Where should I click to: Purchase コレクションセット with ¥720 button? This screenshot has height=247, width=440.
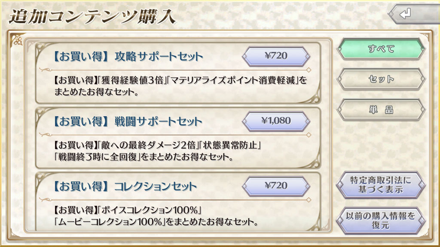tap(276, 186)
